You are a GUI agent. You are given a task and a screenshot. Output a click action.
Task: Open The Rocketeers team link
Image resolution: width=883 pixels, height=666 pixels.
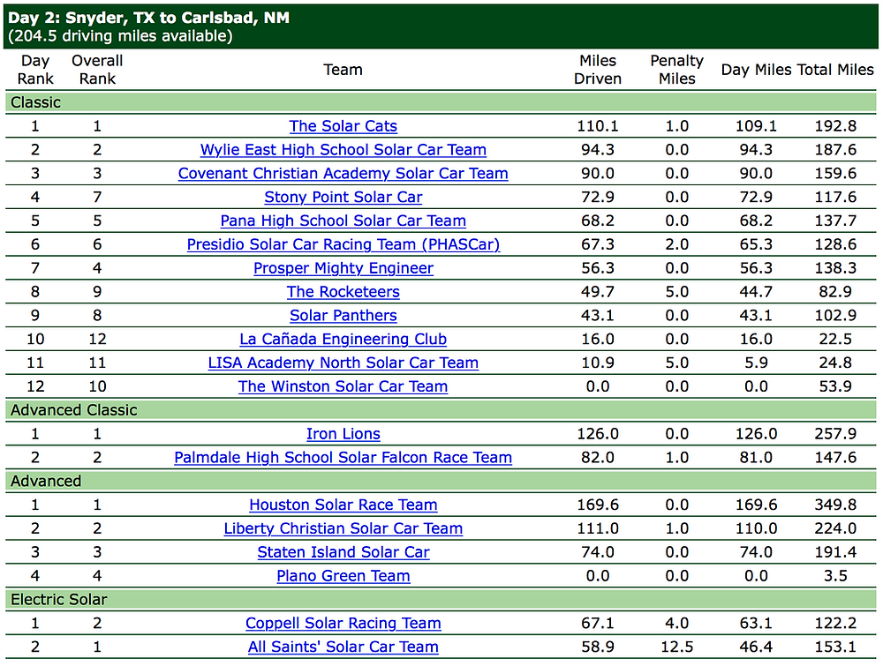(x=343, y=291)
